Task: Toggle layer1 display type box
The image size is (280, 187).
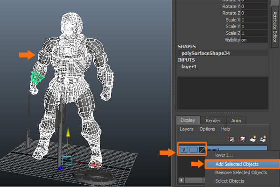Action: (x=193, y=150)
